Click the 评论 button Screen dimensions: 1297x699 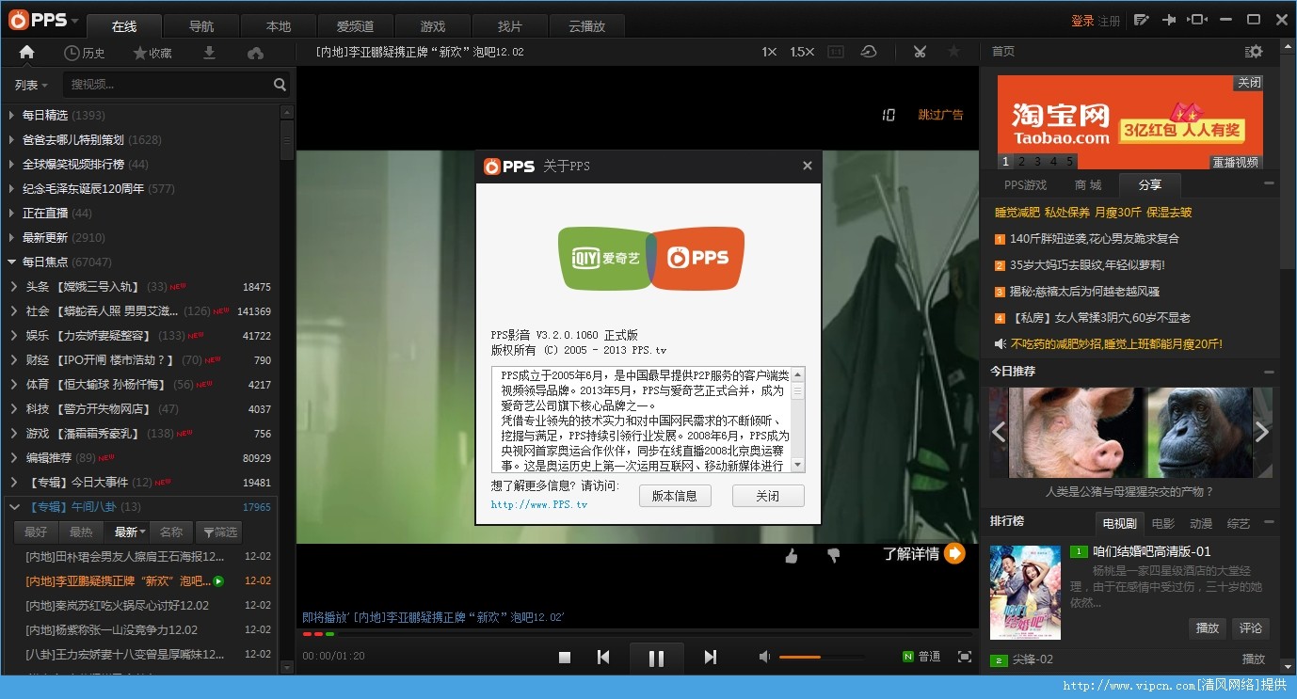tap(1251, 628)
